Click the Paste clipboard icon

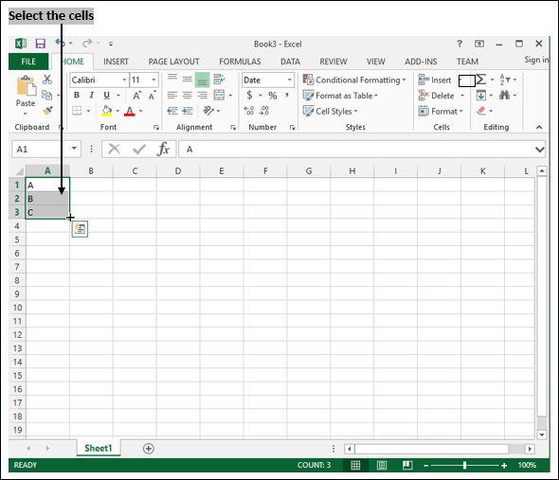pyautogui.click(x=26, y=86)
